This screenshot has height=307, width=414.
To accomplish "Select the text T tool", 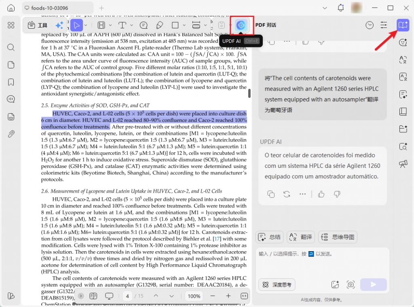I will click(122, 25).
